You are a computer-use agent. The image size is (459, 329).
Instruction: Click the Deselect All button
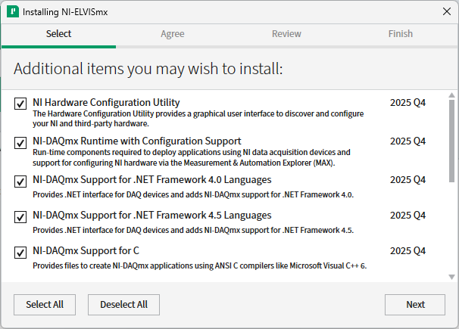(123, 305)
